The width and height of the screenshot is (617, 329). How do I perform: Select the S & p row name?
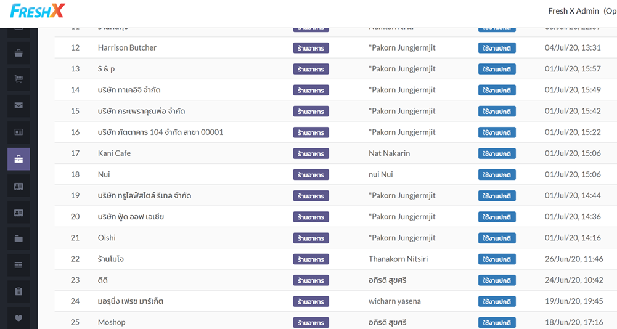click(106, 69)
